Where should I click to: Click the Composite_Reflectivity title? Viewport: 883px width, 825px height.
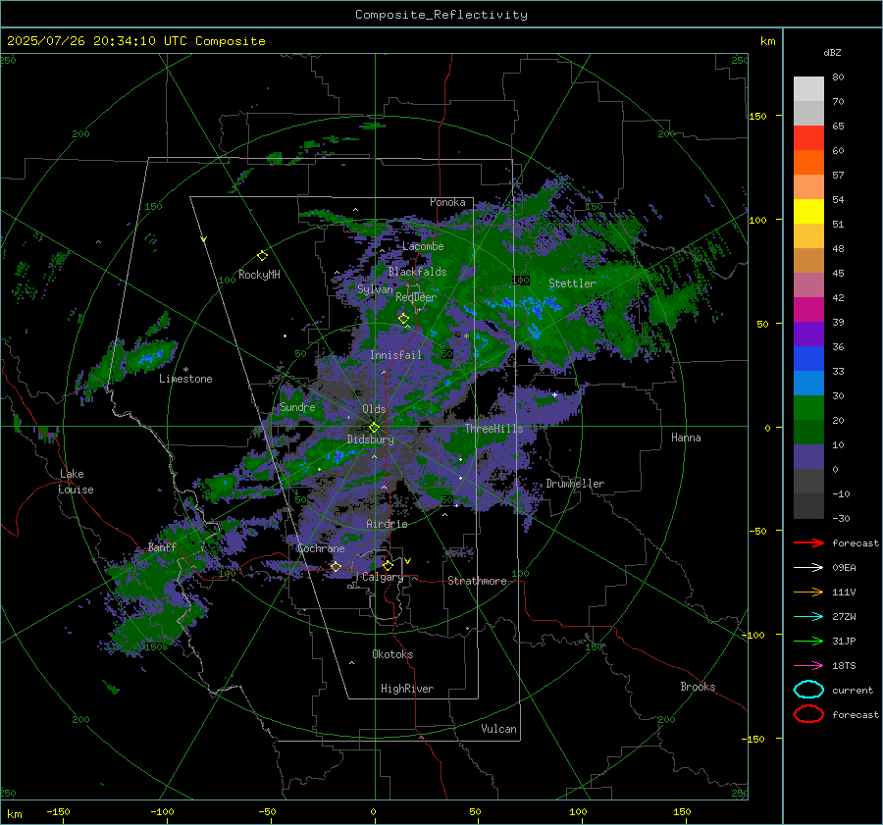click(x=441, y=15)
